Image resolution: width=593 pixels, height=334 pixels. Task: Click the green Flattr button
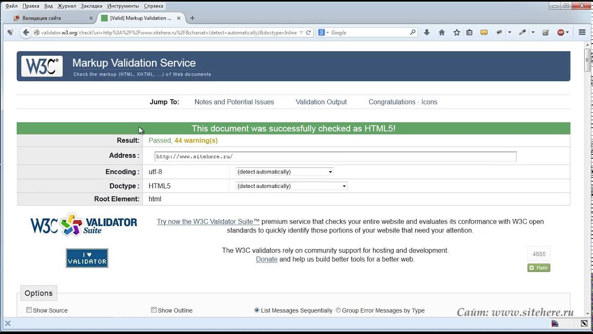[x=539, y=268]
